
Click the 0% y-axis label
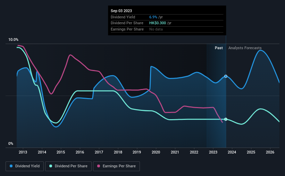tap(11, 143)
